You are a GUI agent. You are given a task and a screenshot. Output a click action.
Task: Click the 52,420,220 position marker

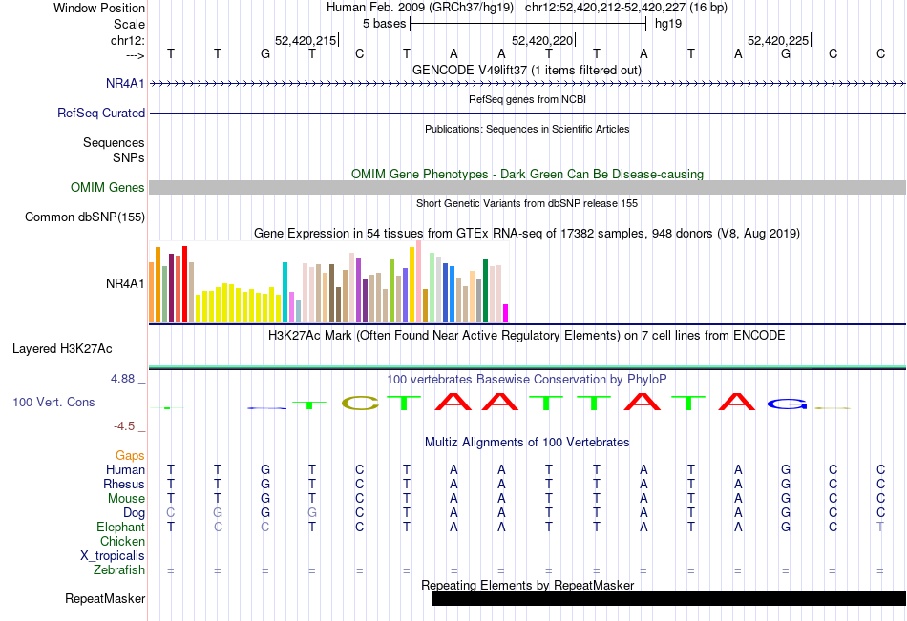click(x=542, y=40)
